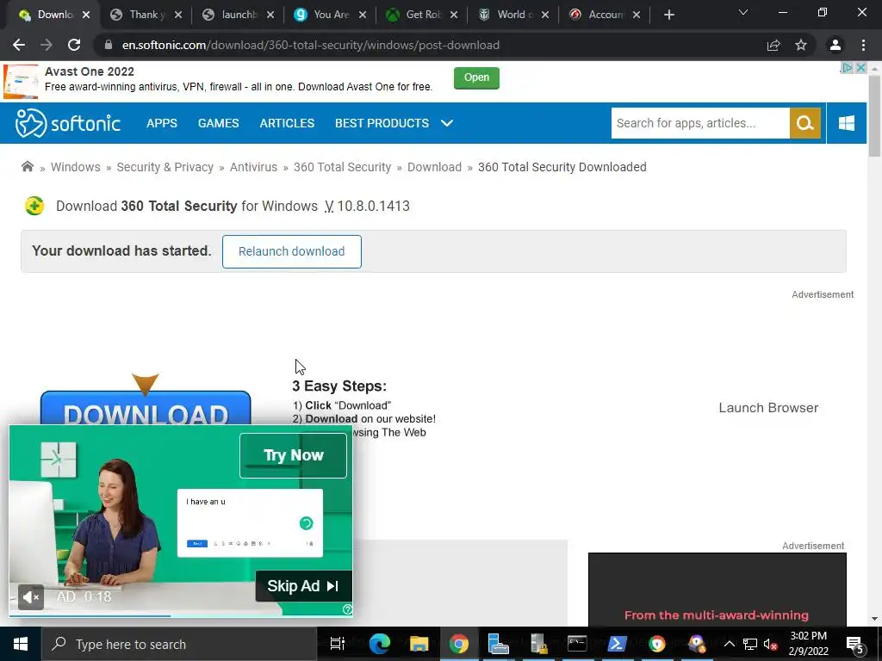Click the 360 Total Security app icon
Screen dimensions: 882x661
pyautogui.click(x=34, y=206)
